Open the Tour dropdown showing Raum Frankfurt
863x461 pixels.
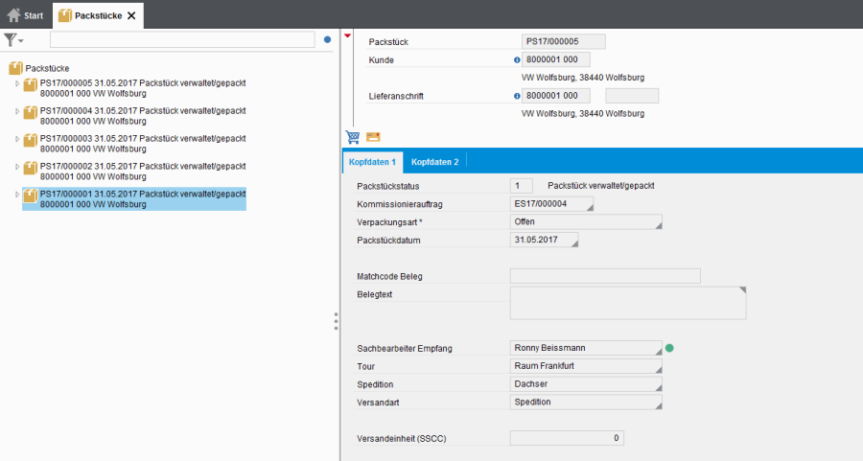[x=586, y=365]
